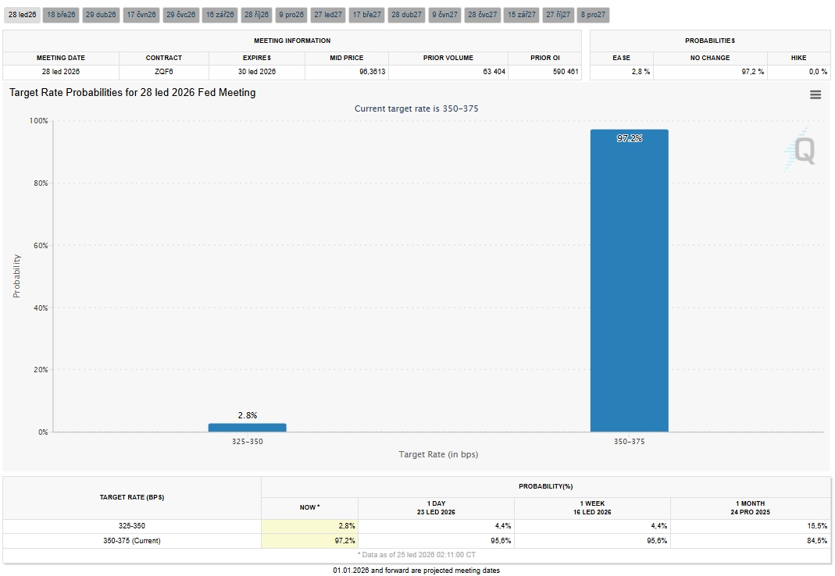
Task: Select the 17 bře27 meeting tab
Action: point(367,15)
